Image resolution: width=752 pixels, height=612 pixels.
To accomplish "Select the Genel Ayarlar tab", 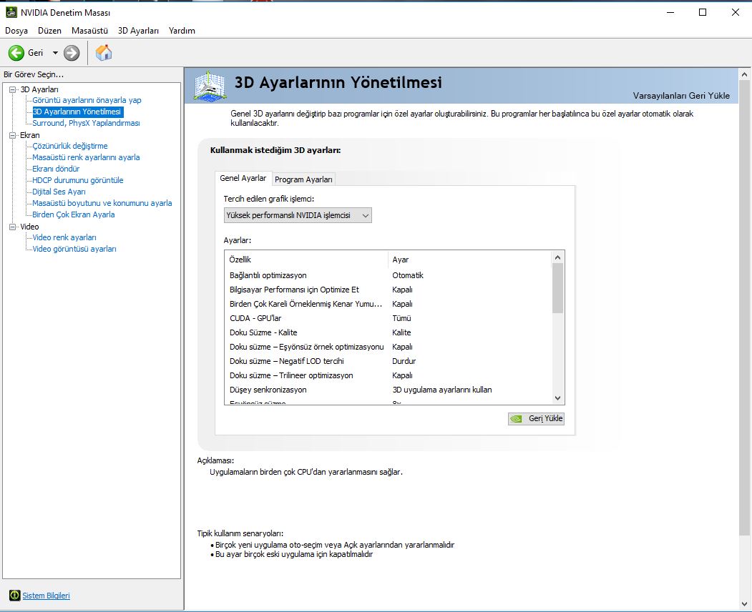I will [243, 178].
